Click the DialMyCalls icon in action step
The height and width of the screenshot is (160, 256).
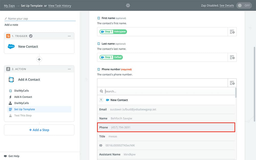[x=11, y=80]
